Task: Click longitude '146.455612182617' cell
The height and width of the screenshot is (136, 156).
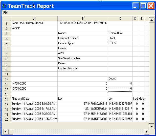Action: (120, 110)
